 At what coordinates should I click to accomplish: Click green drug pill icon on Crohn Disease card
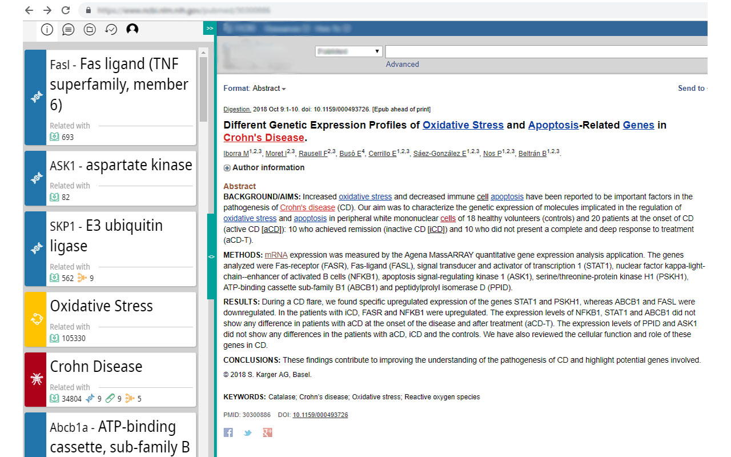pyautogui.click(x=110, y=399)
